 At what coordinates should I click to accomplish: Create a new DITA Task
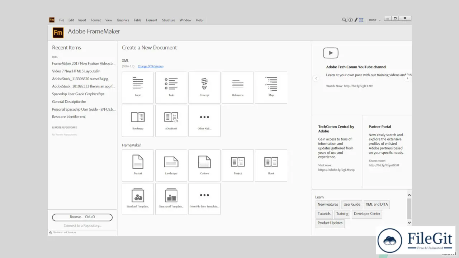[x=171, y=87]
